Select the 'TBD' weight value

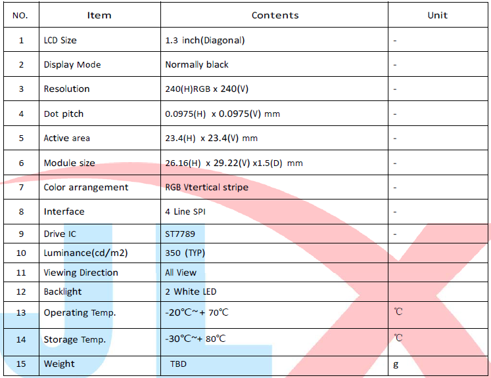pyautogui.click(x=178, y=364)
